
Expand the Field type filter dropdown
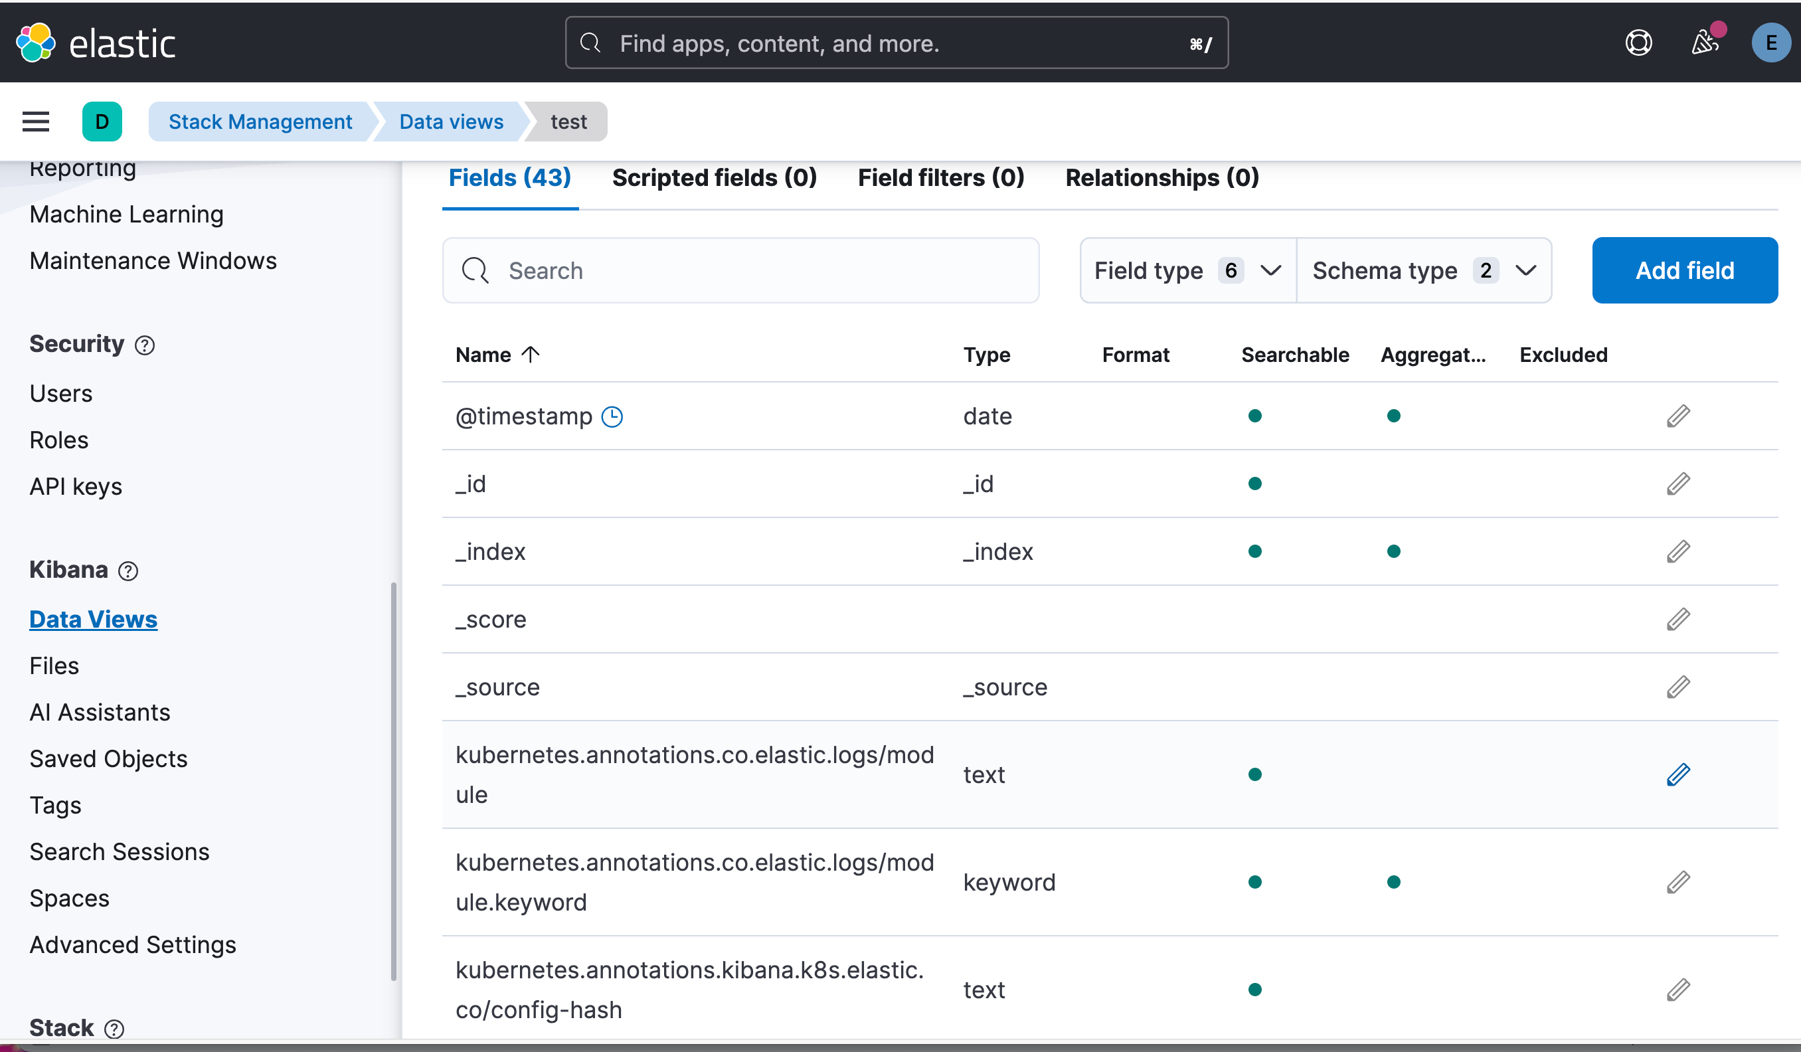click(x=1187, y=271)
